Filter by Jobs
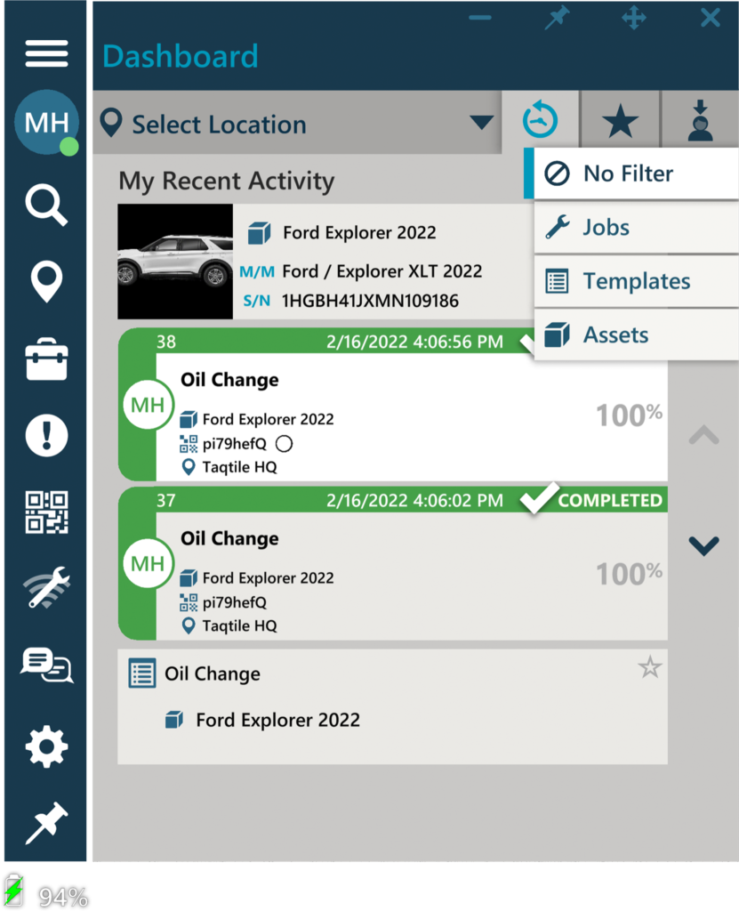Screen dimensions: 739x911 tap(636, 227)
